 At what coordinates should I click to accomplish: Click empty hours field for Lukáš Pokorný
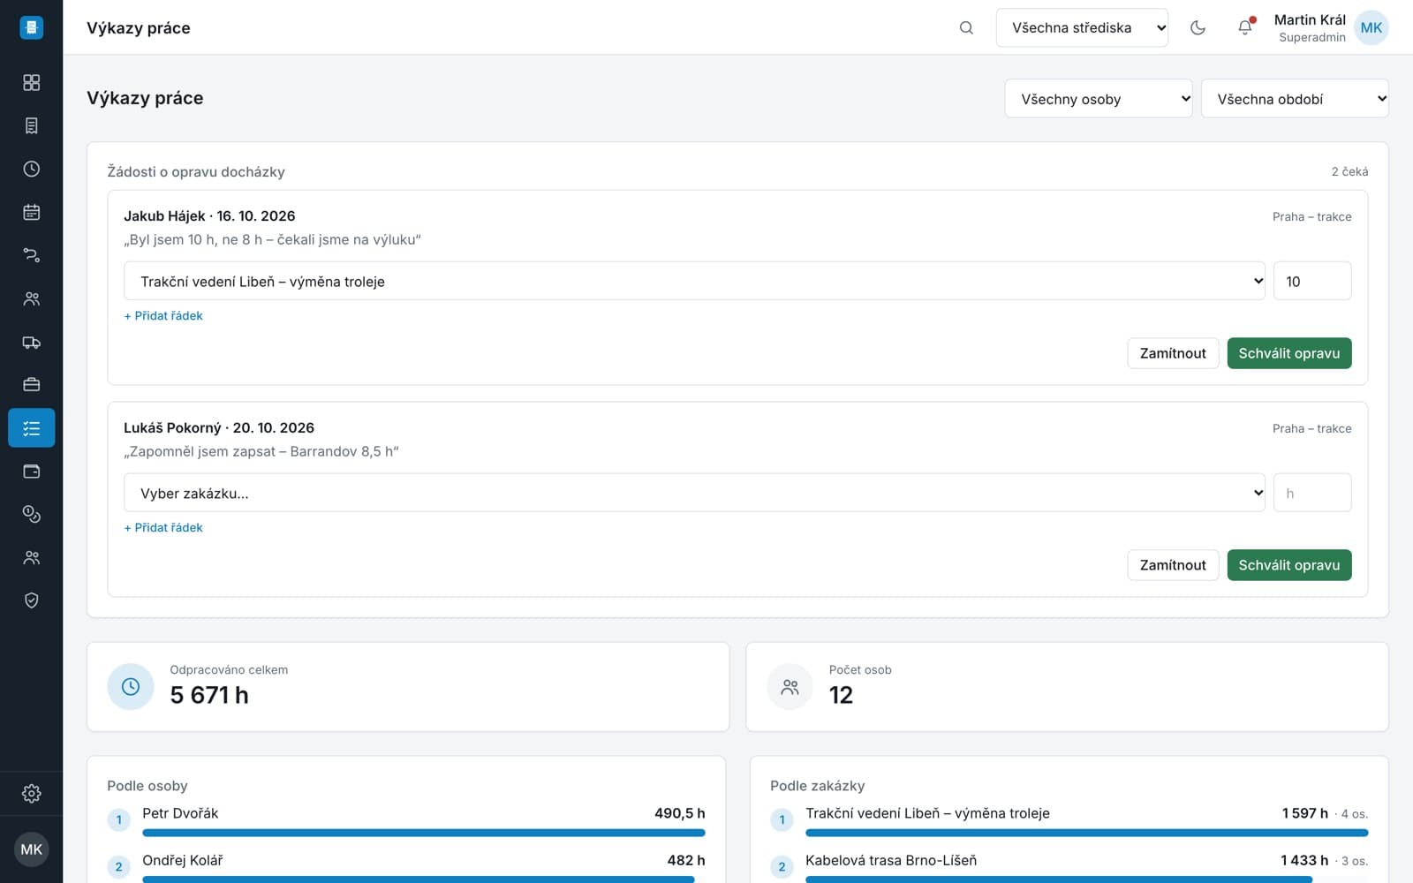click(1312, 493)
